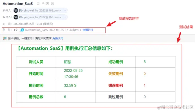The height and width of the screenshot is (111, 195).
Task: Click the failed count 0 in orange
Action: [x=145, y=74]
